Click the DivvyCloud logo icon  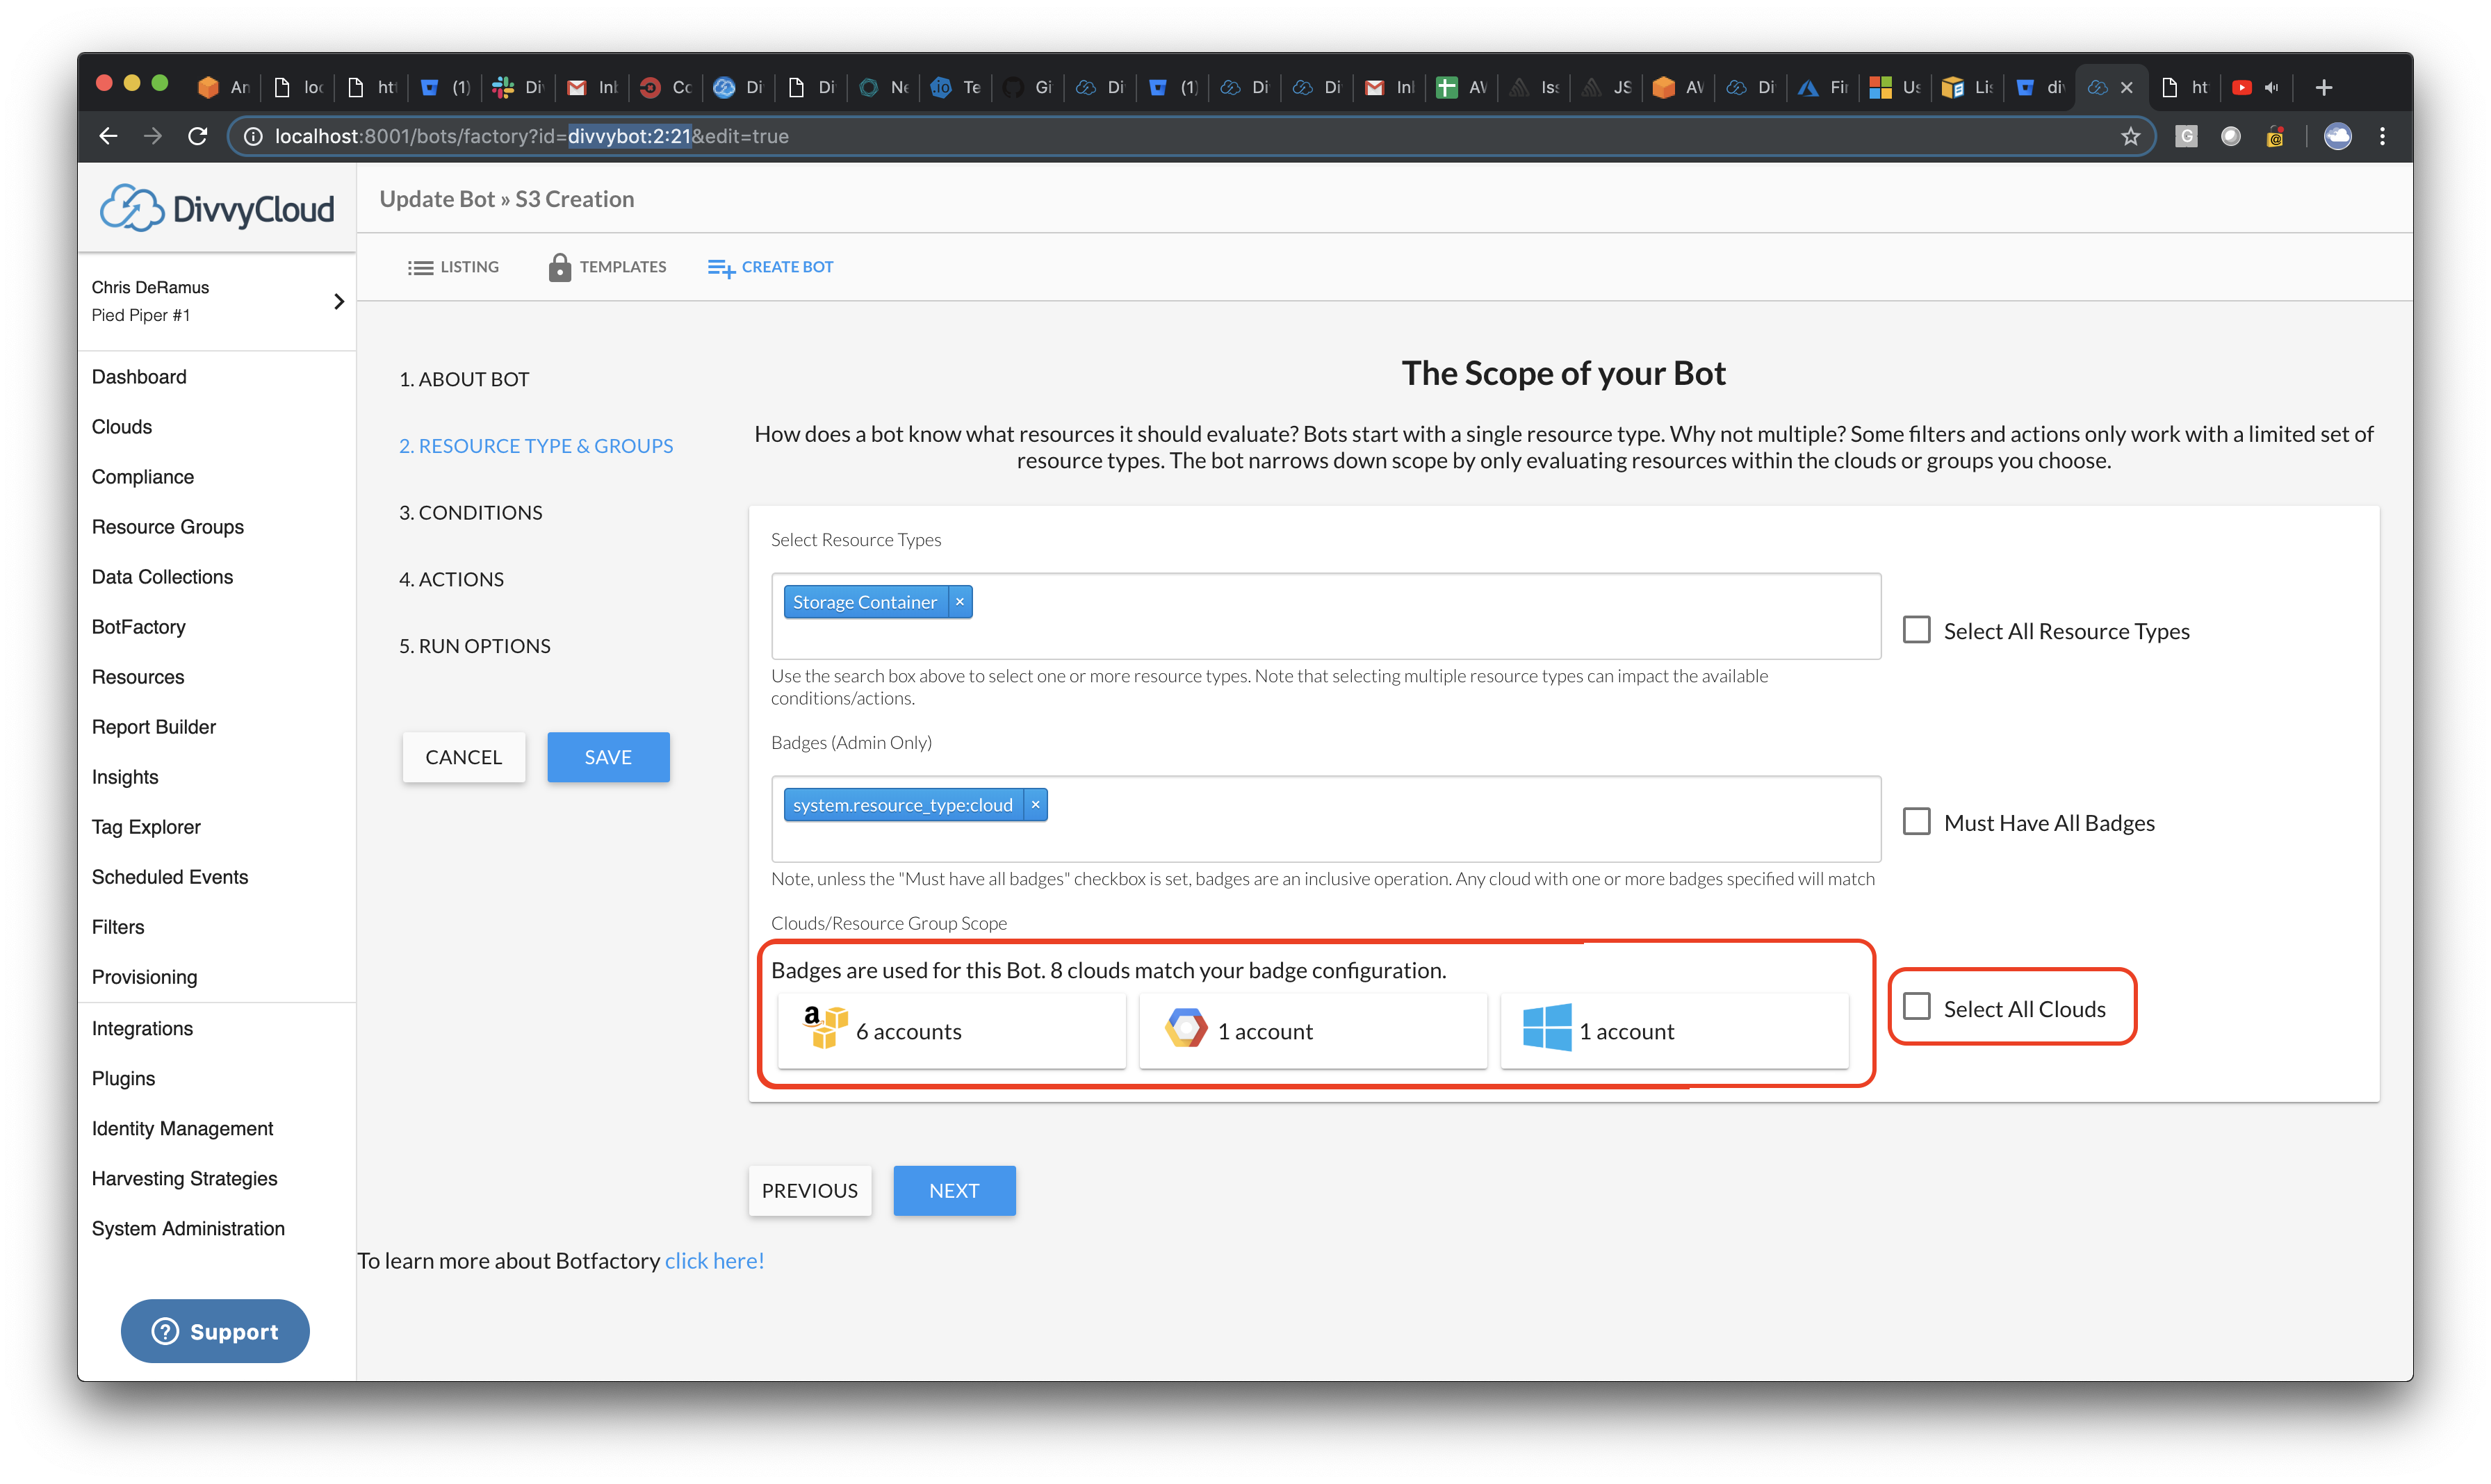coord(131,208)
